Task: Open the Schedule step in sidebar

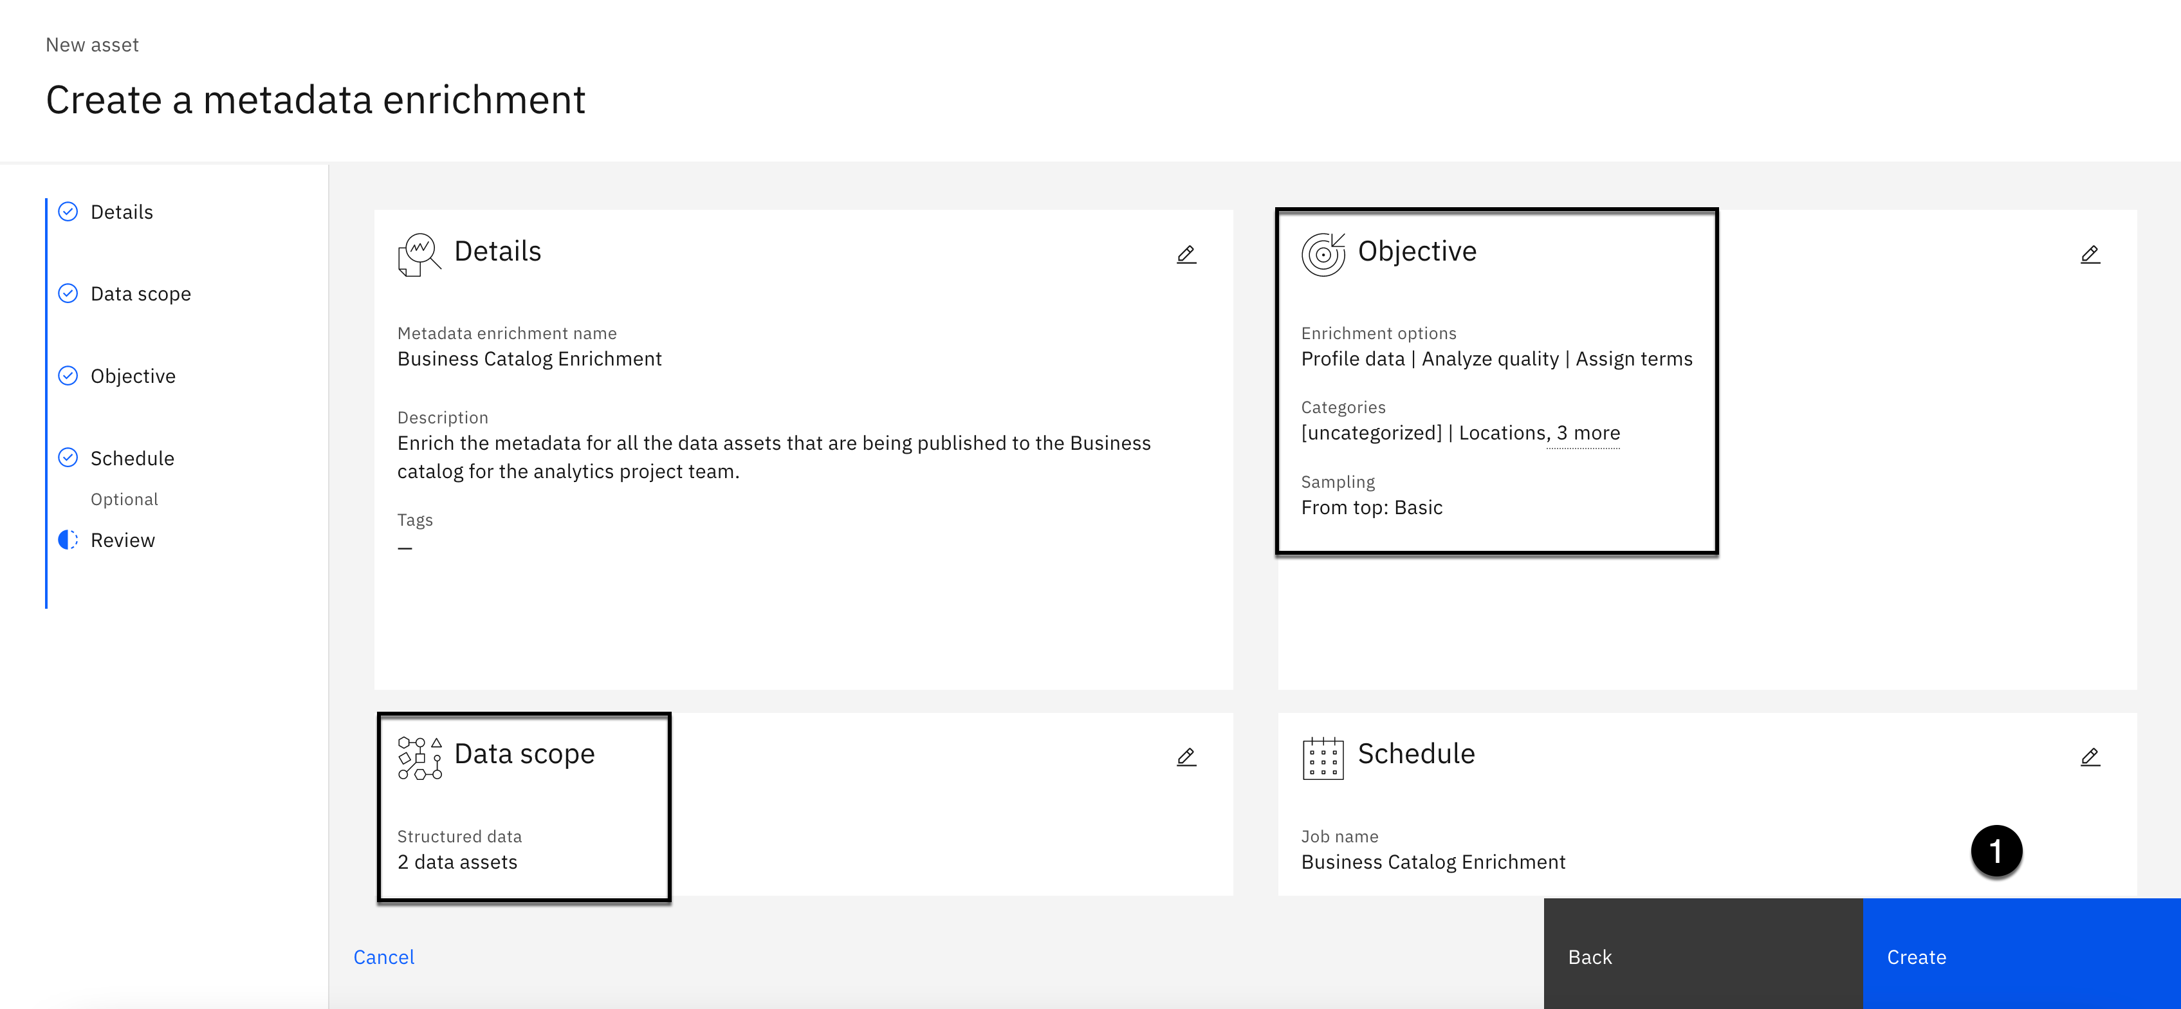Action: [132, 458]
